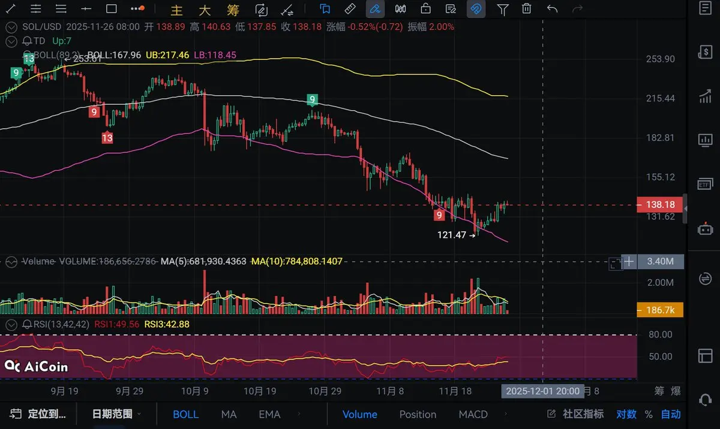Toggle the Position sub indicator
Viewport: 720px width, 429px height.
(418, 414)
